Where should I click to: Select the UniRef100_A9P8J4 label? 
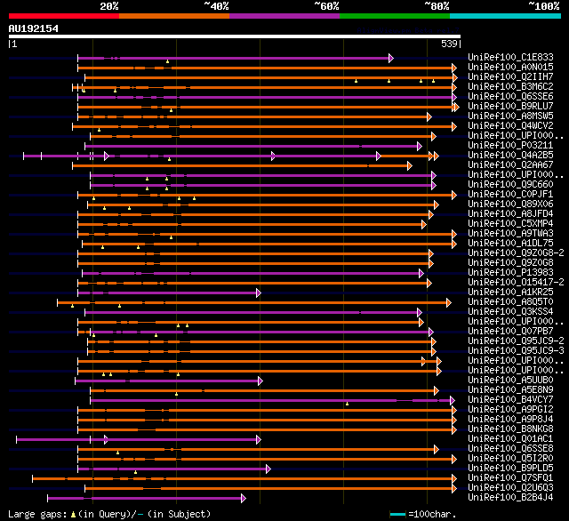pos(510,420)
